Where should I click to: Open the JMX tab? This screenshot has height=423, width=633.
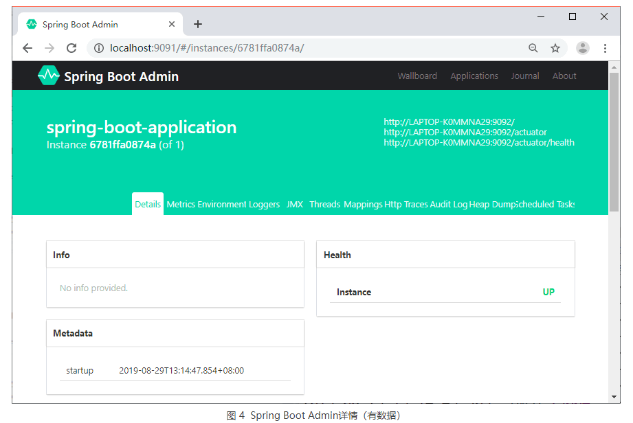295,204
